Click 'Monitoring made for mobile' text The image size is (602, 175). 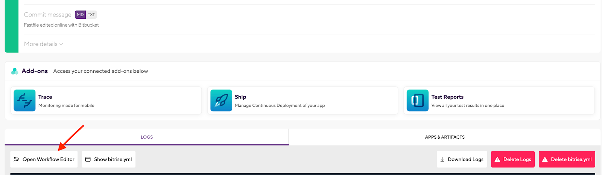[x=66, y=106]
